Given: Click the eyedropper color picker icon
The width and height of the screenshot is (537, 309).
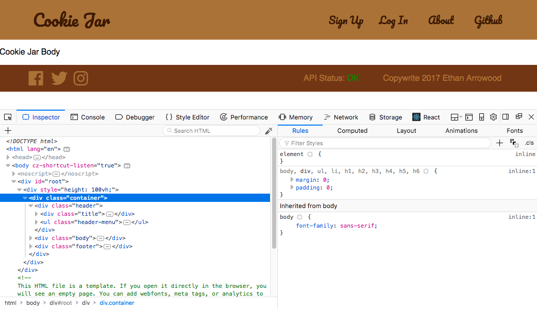Looking at the screenshot, I should pyautogui.click(x=269, y=131).
